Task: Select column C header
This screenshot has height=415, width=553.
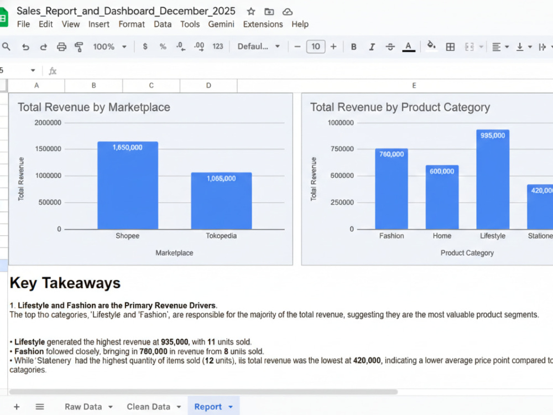Action: click(152, 85)
